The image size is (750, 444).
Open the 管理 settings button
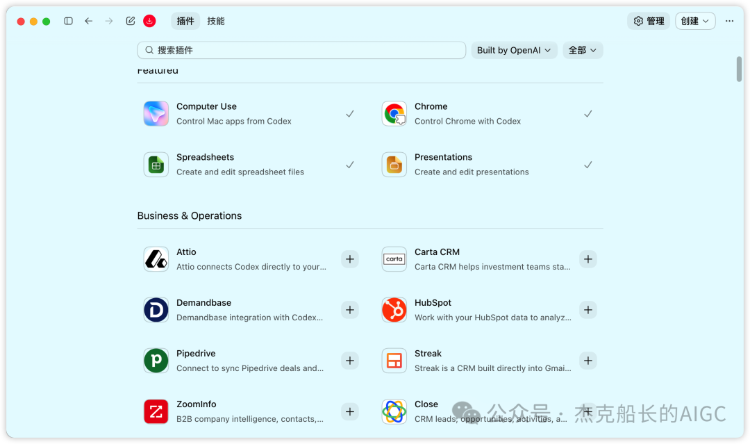pyautogui.click(x=649, y=21)
